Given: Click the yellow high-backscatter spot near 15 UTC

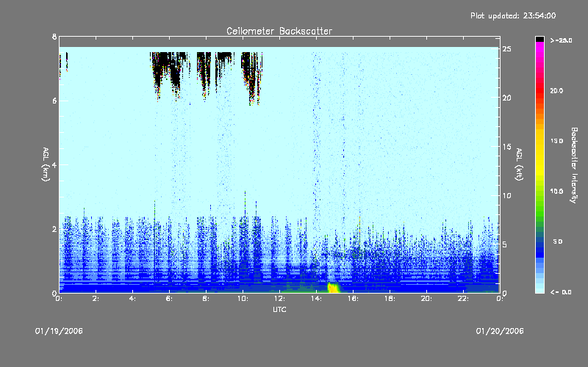Looking at the screenshot, I should (333, 288).
